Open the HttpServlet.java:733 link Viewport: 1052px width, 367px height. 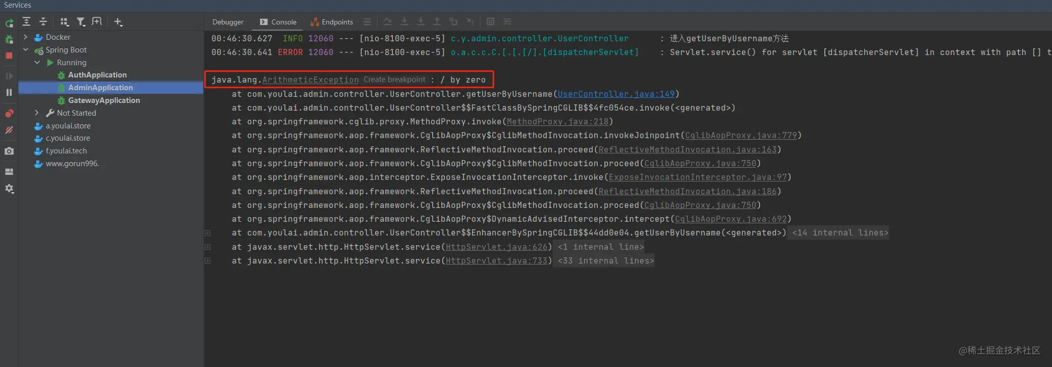496,261
